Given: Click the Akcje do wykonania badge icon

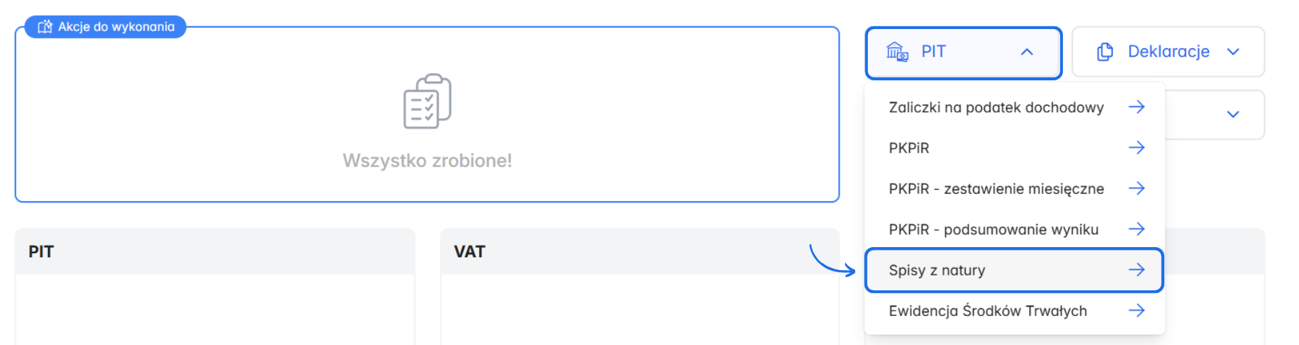Looking at the screenshot, I should [x=45, y=27].
